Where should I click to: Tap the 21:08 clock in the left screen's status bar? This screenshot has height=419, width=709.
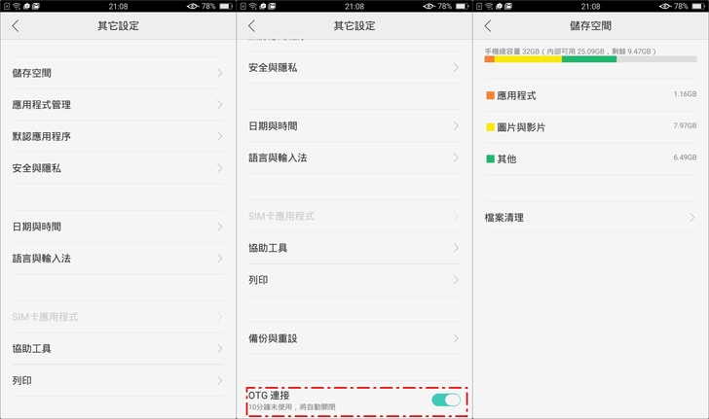(118, 7)
